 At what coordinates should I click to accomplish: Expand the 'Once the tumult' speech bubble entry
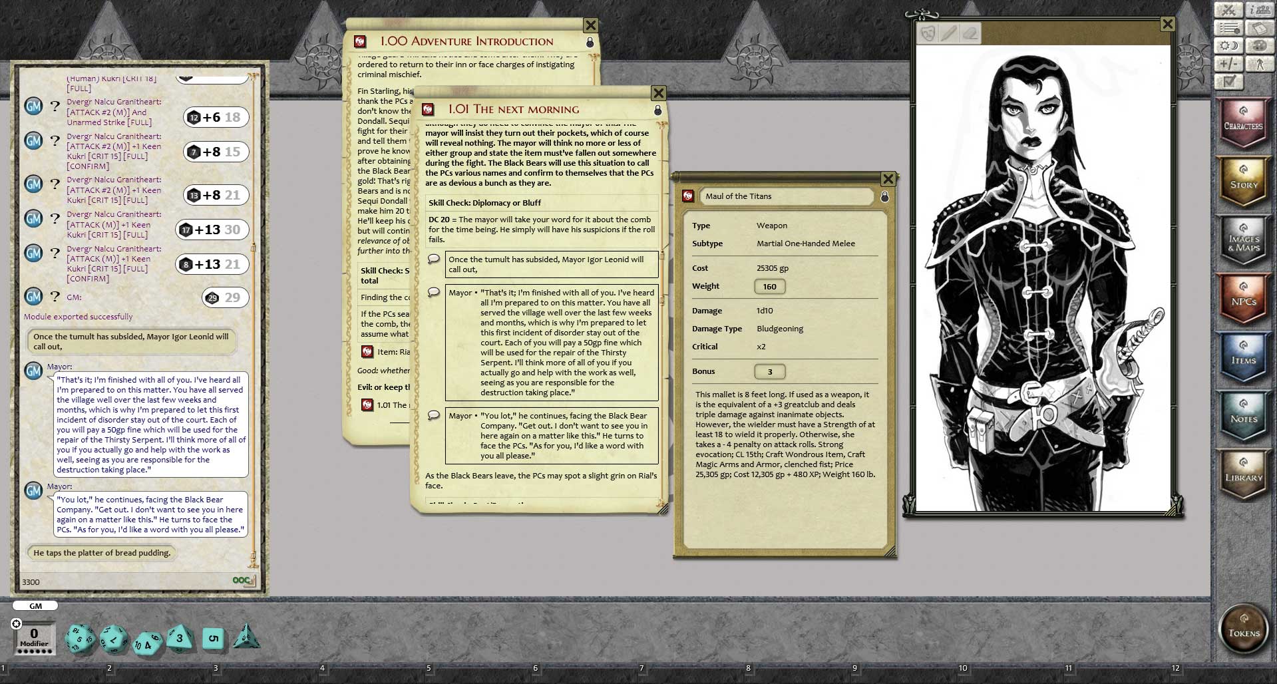coord(435,259)
